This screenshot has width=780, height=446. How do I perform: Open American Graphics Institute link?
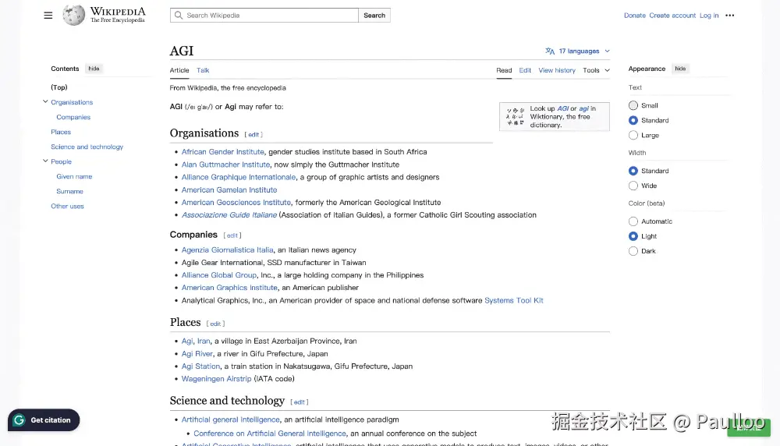[229, 288]
